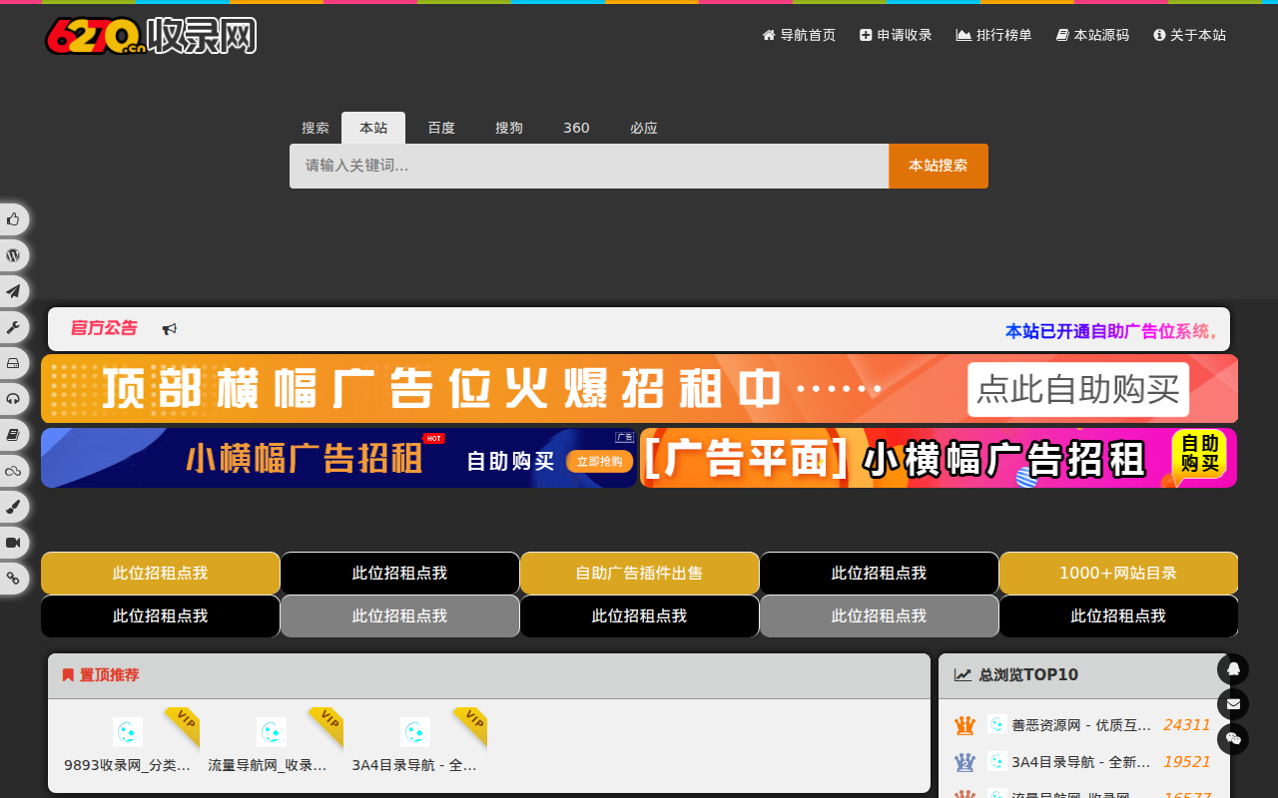Click the 总浏览TOP10 heading
The width and height of the screenshot is (1278, 798).
point(1028,675)
